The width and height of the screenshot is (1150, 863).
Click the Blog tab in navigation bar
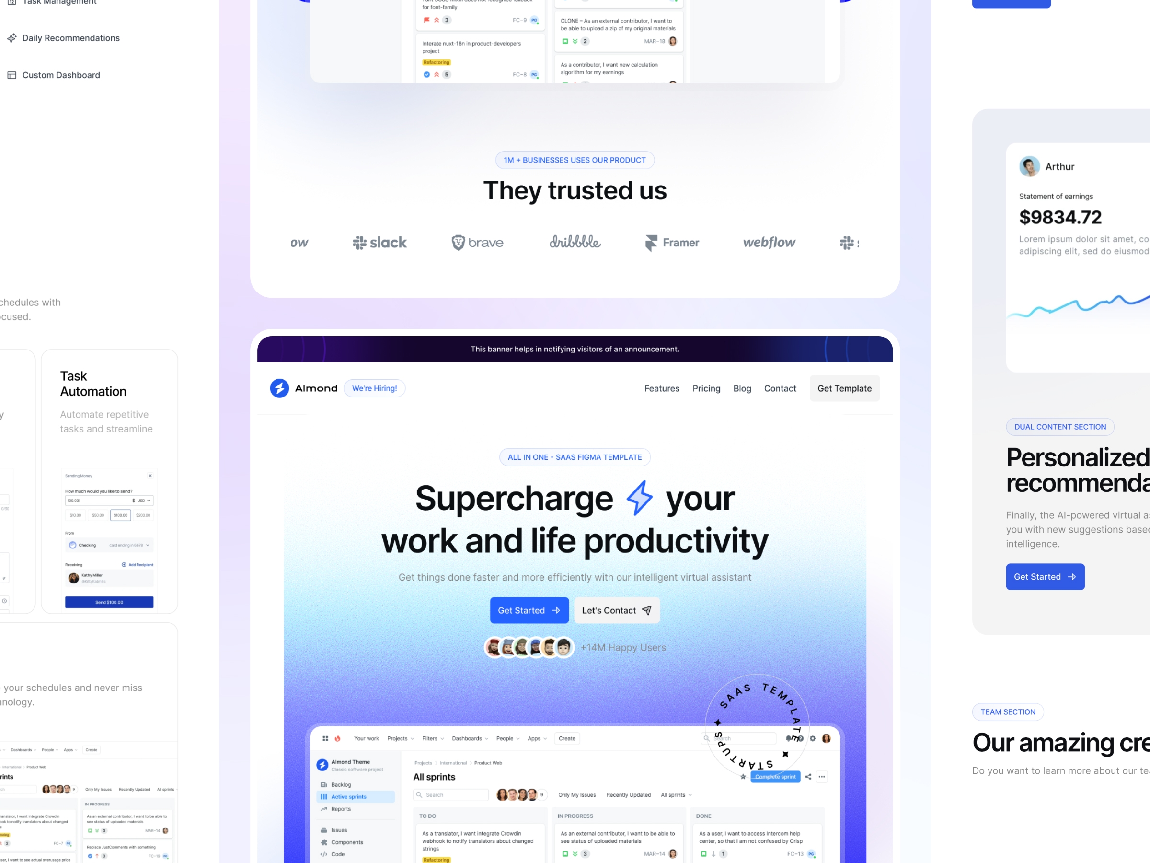[743, 388]
